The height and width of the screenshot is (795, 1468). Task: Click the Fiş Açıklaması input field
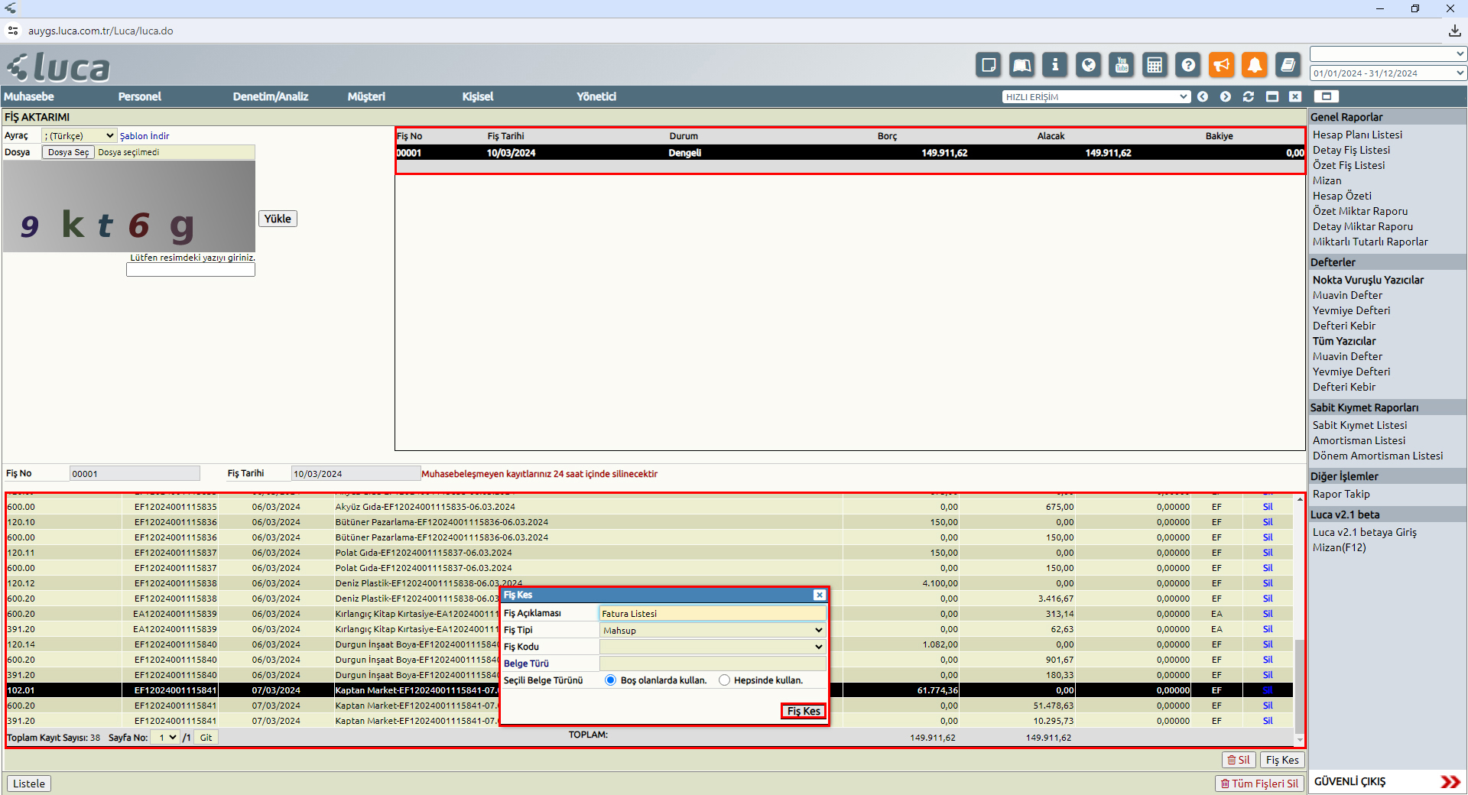tap(713, 613)
